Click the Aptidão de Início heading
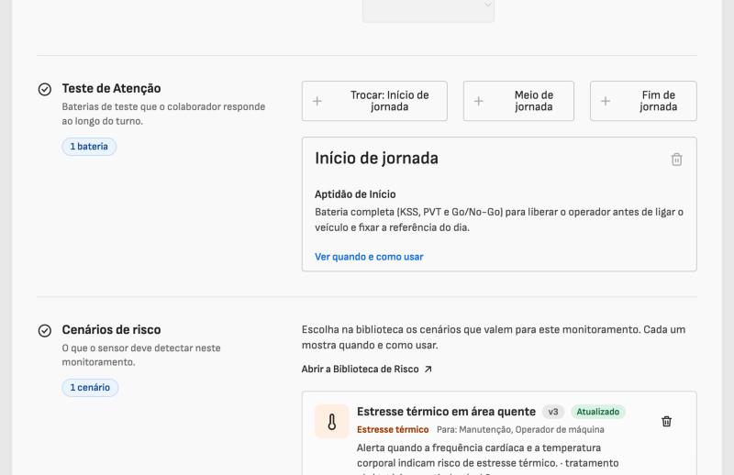The width and height of the screenshot is (734, 475). point(355,194)
